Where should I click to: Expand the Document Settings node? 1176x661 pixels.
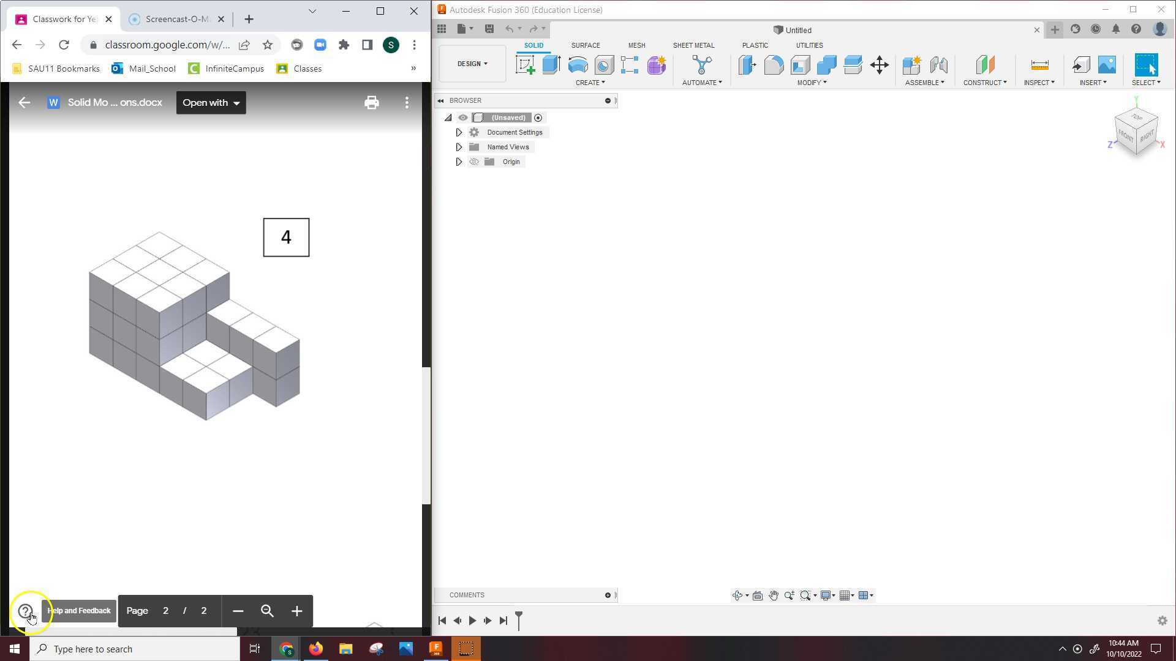click(x=459, y=132)
